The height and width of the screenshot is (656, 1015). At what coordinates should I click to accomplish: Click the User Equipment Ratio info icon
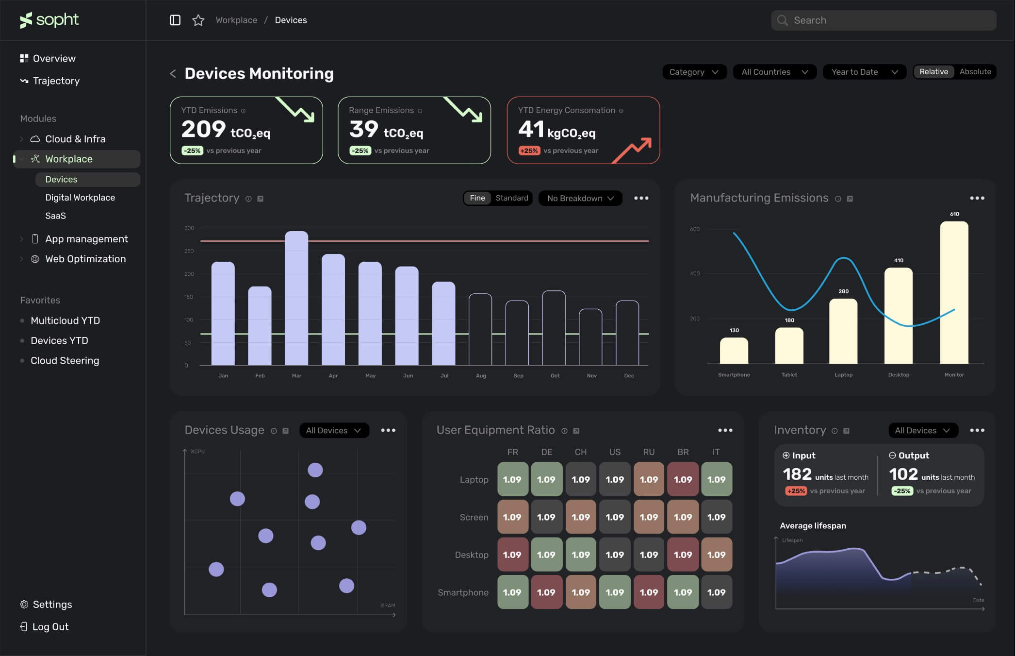pos(564,431)
